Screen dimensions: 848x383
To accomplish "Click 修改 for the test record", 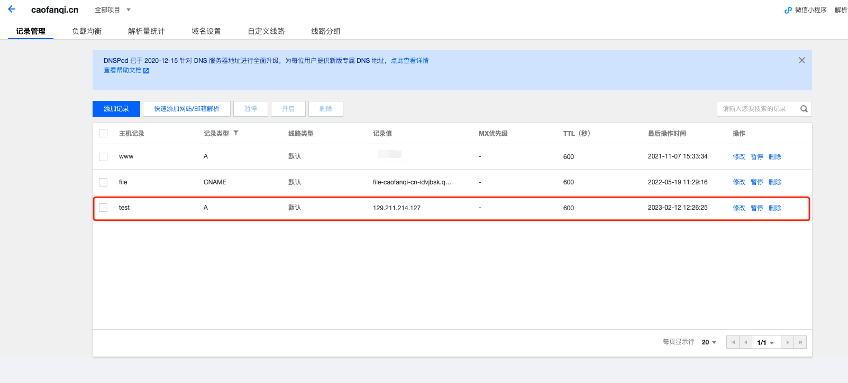I will pyautogui.click(x=739, y=208).
